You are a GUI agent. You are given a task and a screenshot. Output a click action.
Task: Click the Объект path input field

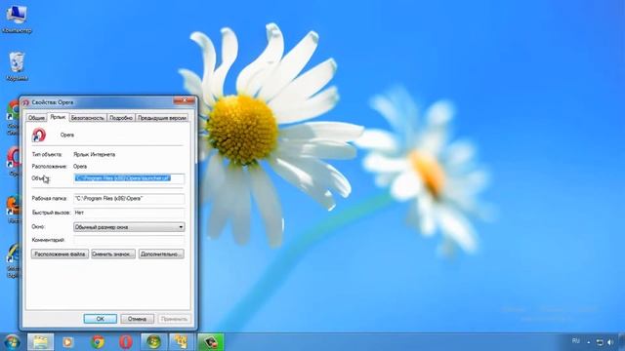129,178
